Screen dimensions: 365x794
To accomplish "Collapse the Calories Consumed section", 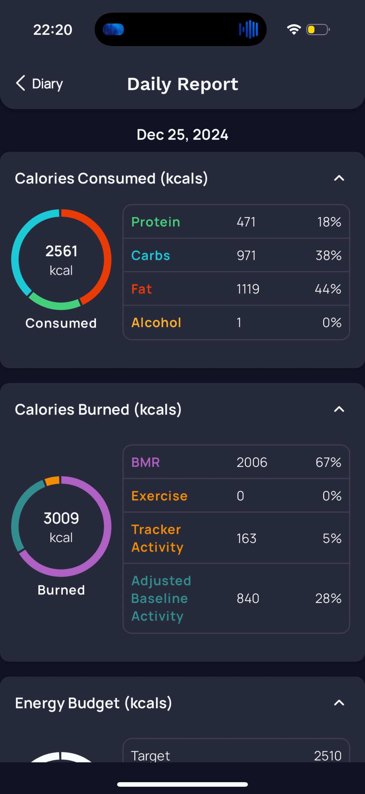I will click(x=339, y=178).
